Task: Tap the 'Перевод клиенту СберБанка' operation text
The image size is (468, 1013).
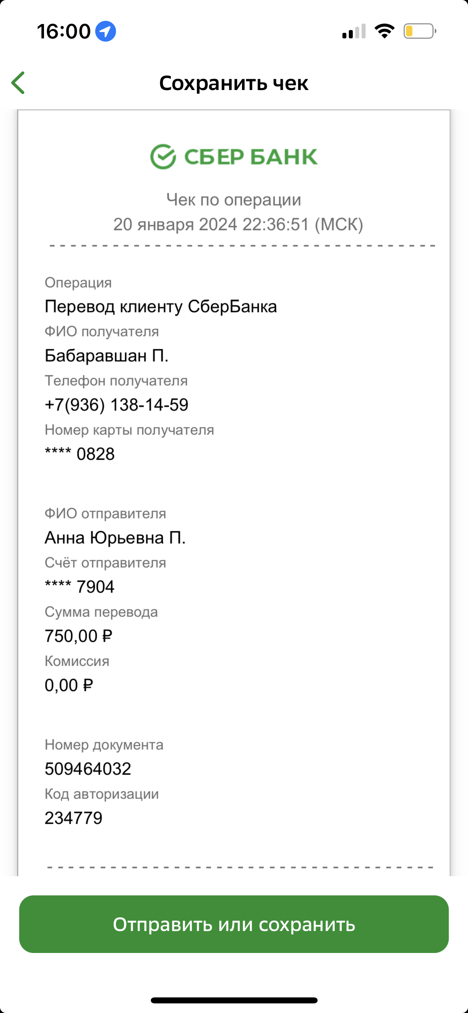Action: 161,307
